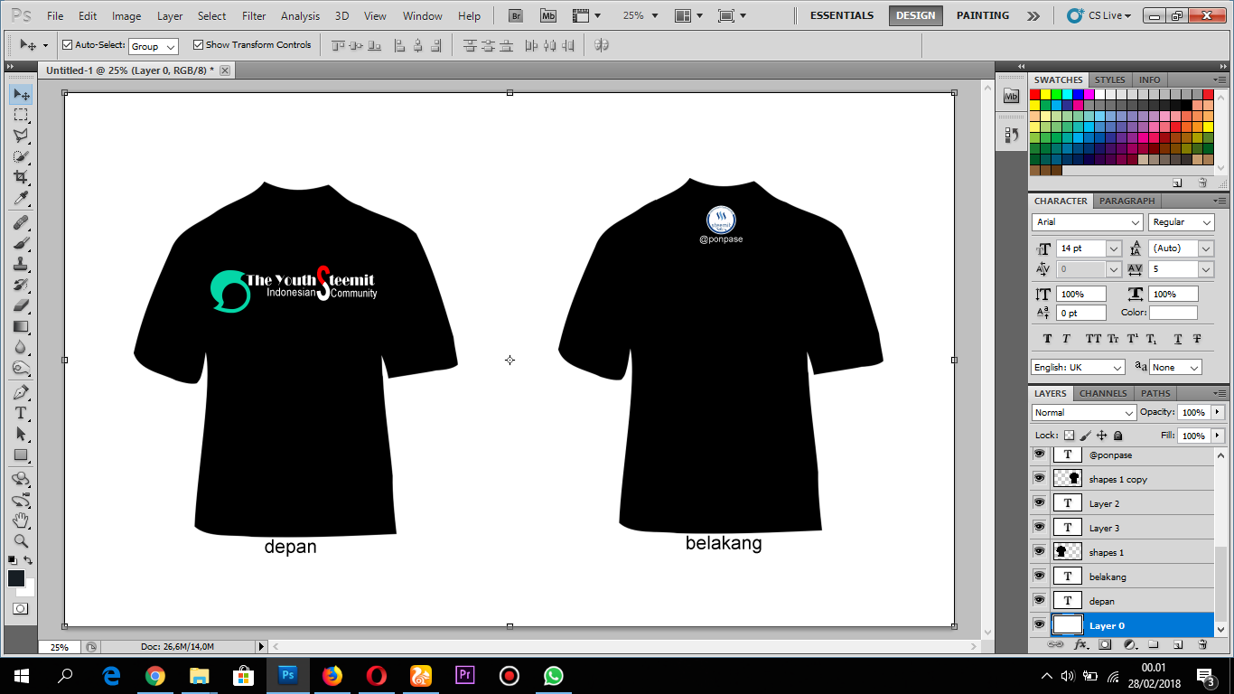Open the 14 pt font size dropdown

click(1114, 249)
